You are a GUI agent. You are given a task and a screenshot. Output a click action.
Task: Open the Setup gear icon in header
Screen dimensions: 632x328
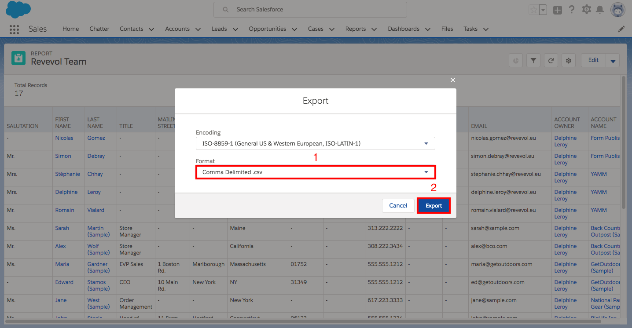pos(586,10)
